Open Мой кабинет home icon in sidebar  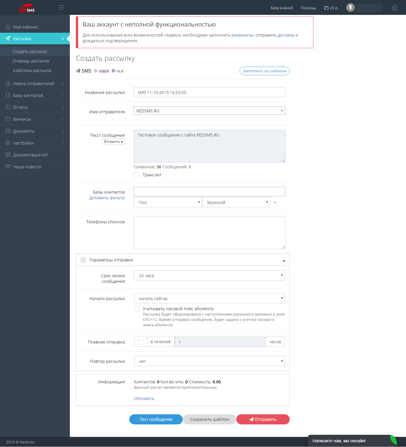tap(8, 27)
